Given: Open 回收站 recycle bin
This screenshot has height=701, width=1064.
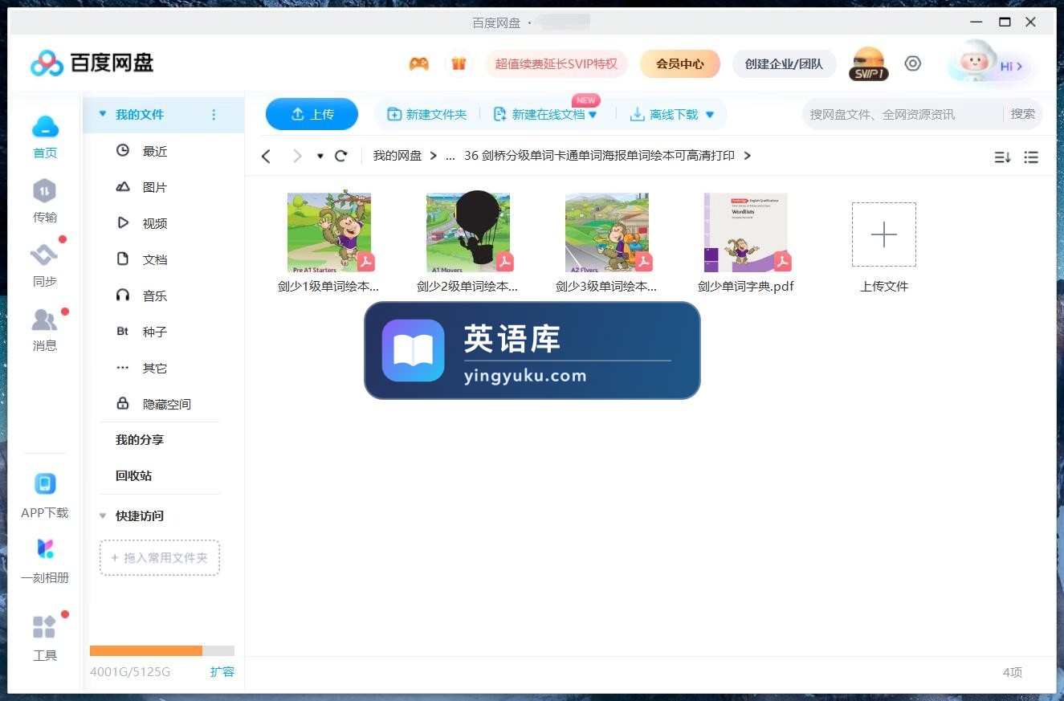Looking at the screenshot, I should coord(133,475).
